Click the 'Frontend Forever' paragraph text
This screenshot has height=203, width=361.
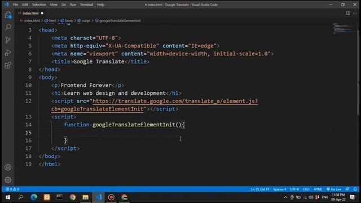click(x=86, y=85)
